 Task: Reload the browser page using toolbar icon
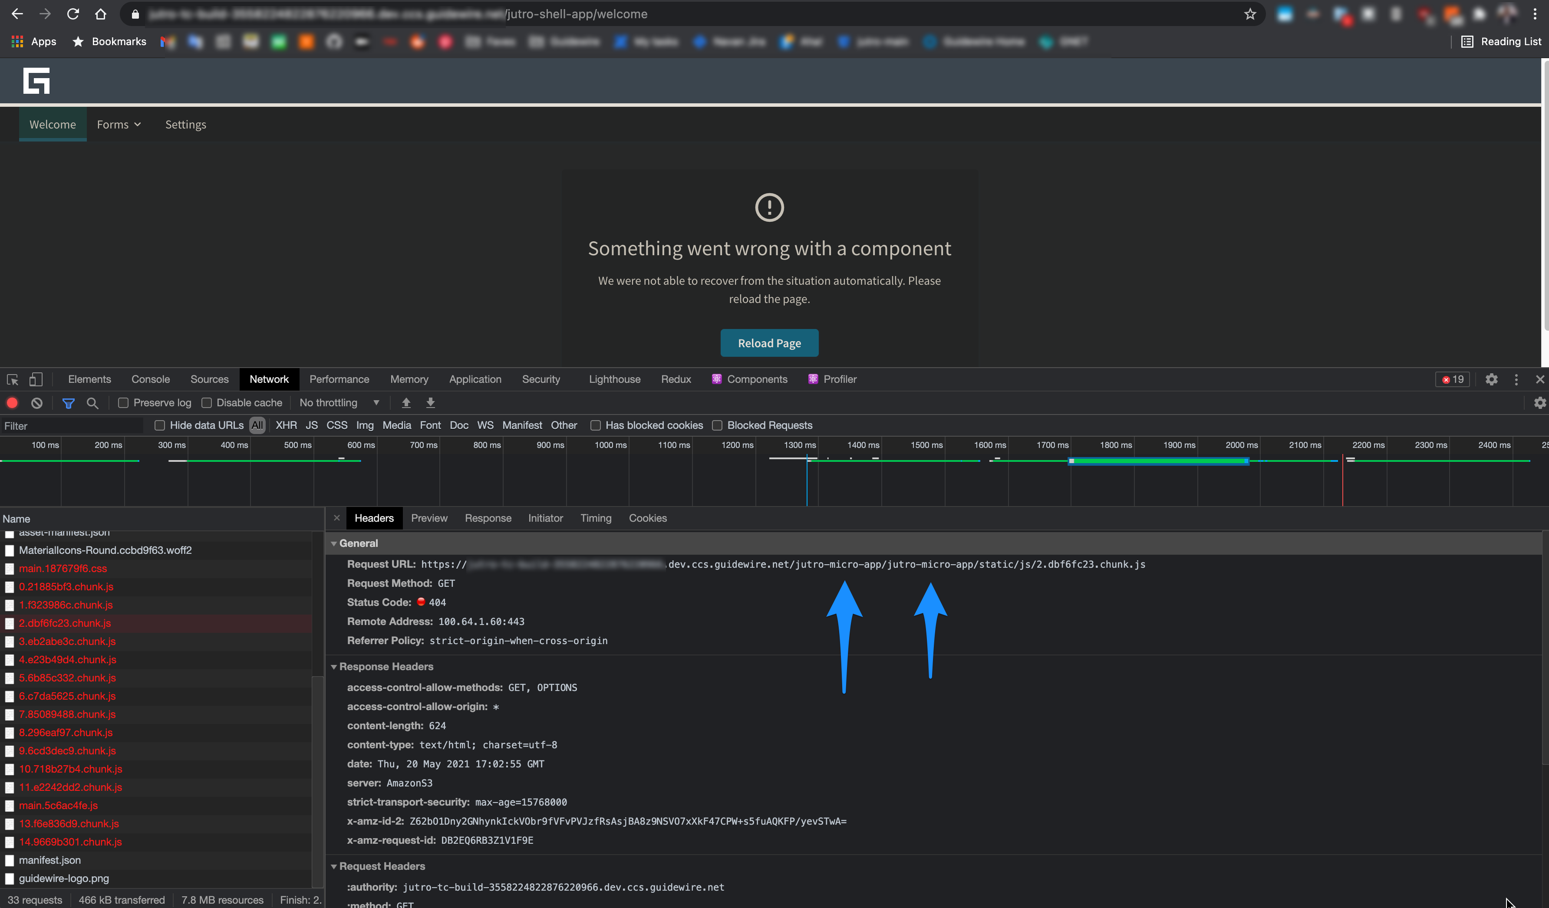click(x=73, y=13)
